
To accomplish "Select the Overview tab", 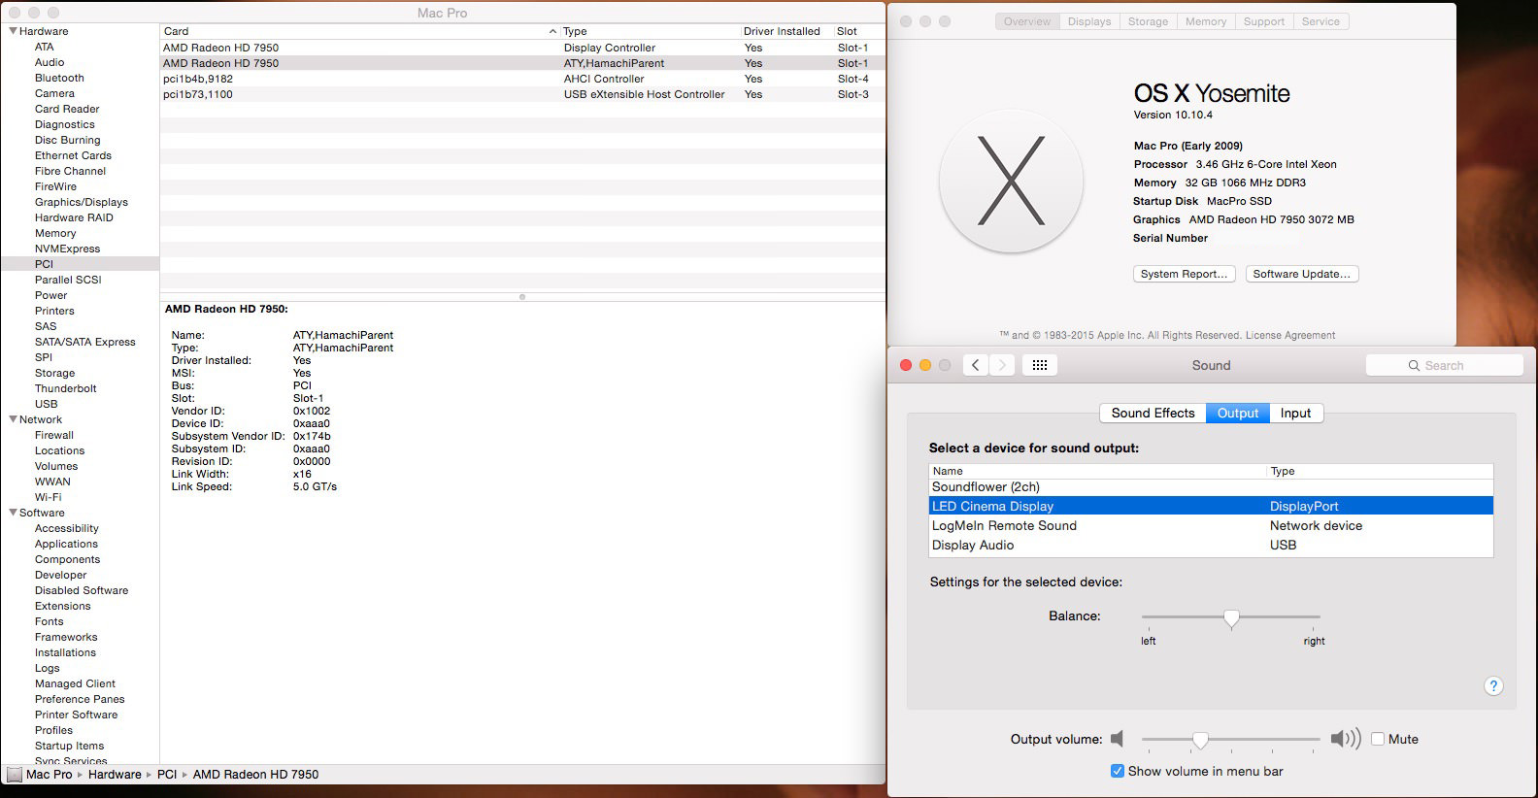I will tap(1027, 21).
